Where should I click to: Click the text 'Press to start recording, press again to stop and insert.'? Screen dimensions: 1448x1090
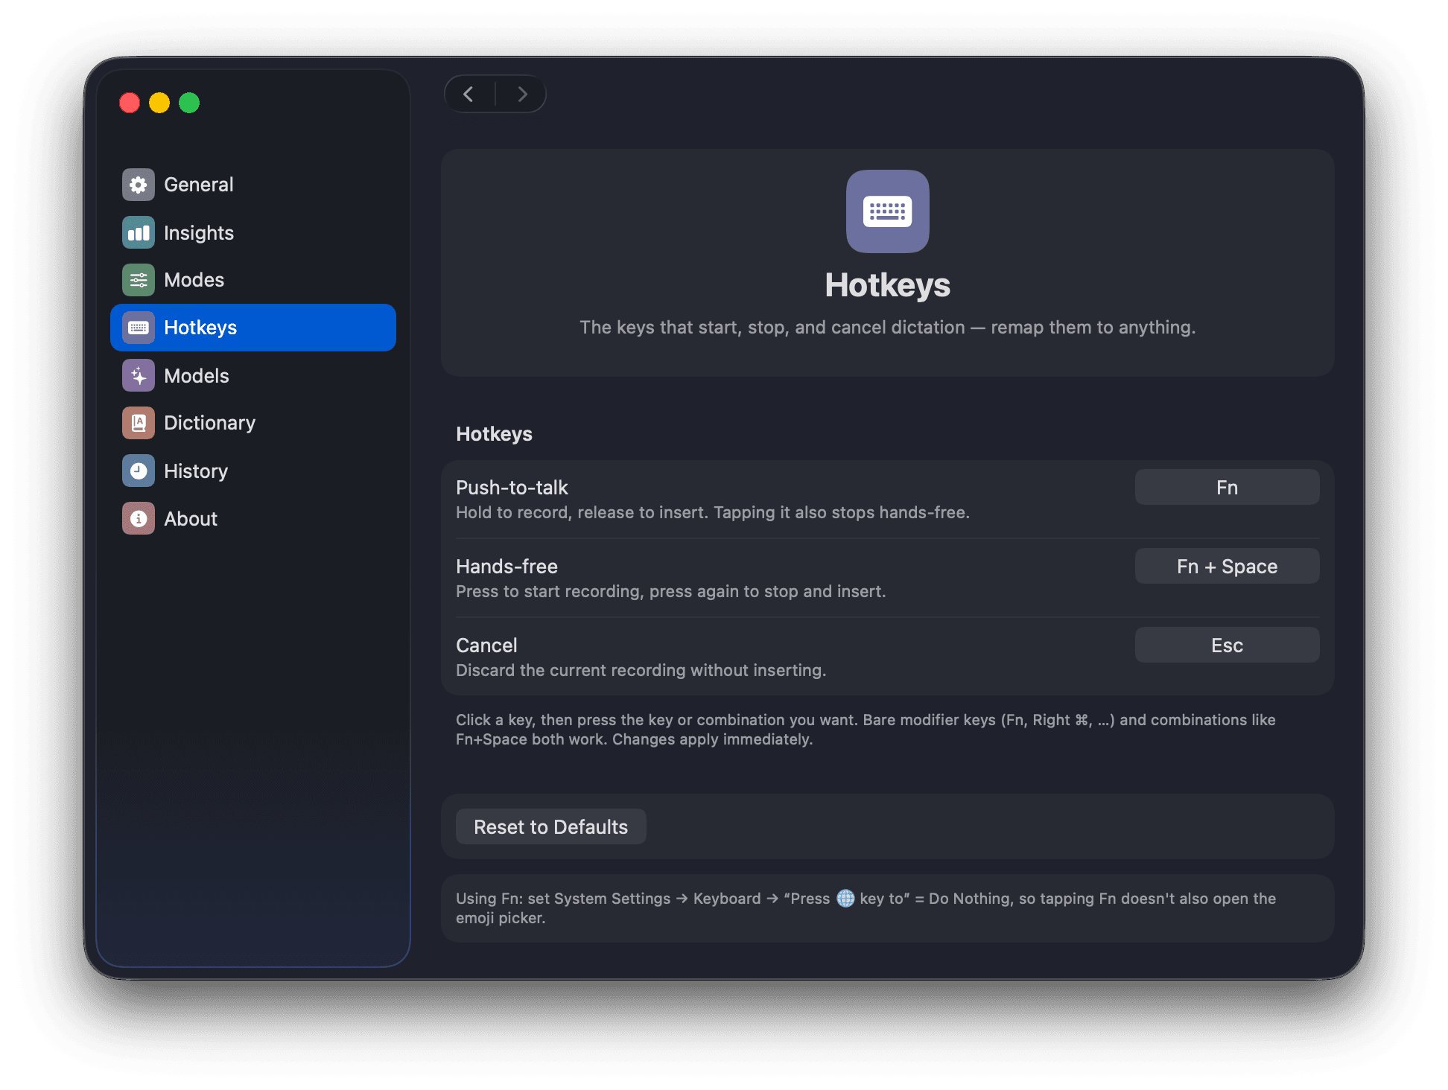(x=671, y=591)
